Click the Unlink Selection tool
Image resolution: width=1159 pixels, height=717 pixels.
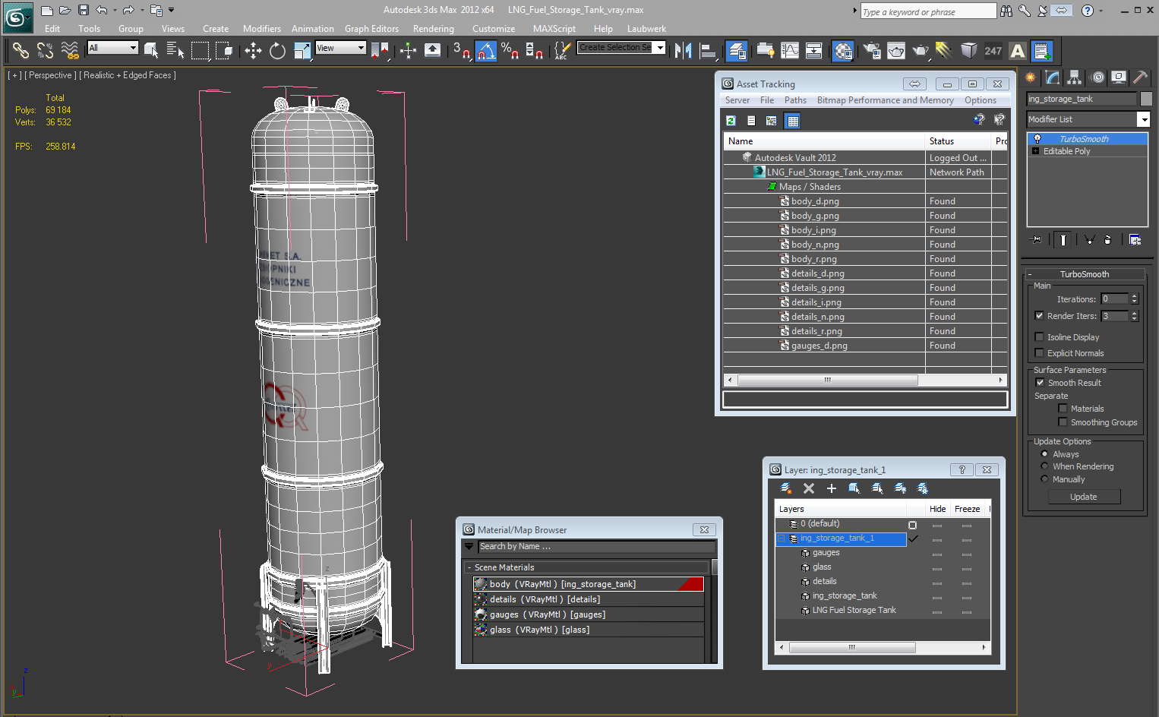tap(46, 51)
